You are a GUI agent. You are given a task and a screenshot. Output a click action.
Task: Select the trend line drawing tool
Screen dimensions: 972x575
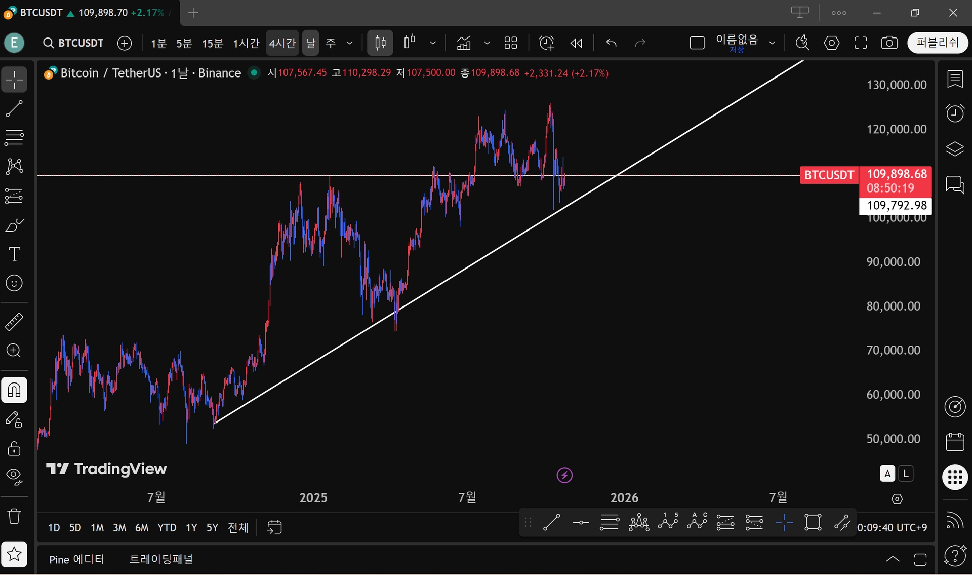(x=14, y=108)
